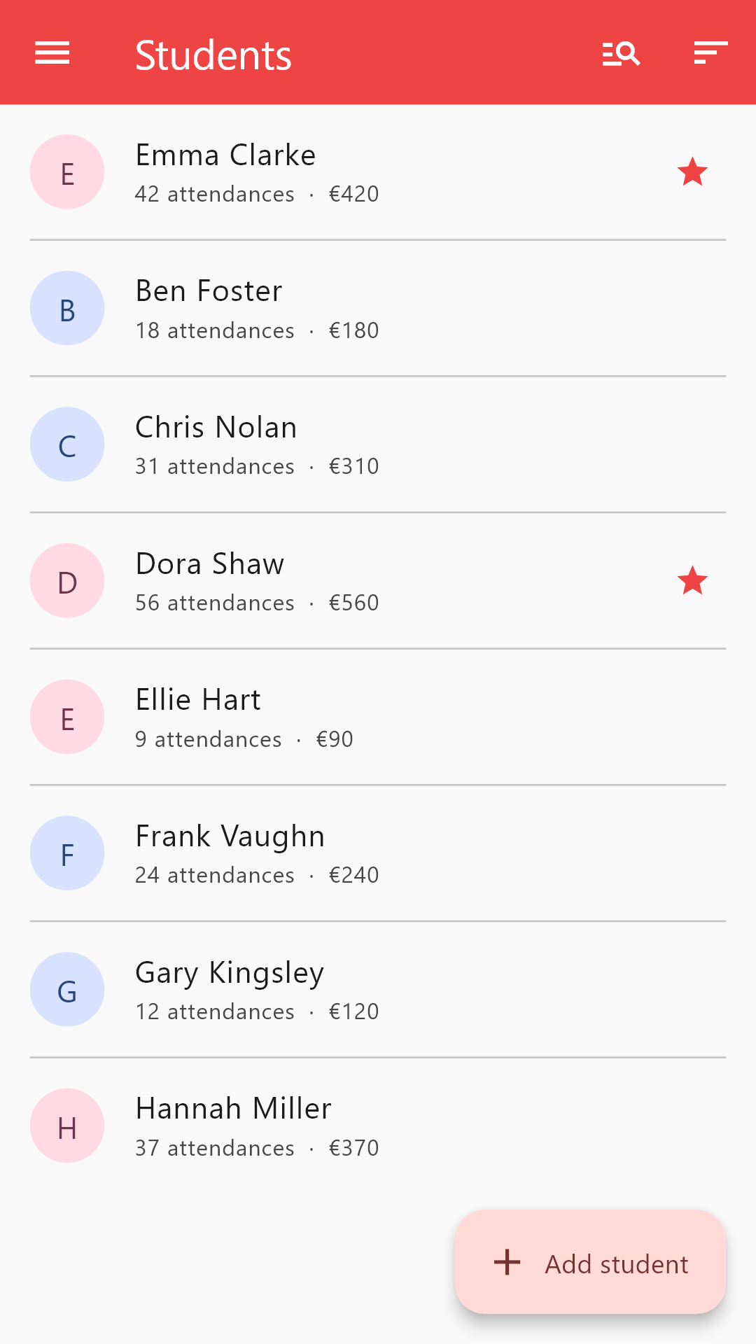Select Frank Vaughn's F avatar
Viewport: 756px width, 1344px height.
click(67, 853)
